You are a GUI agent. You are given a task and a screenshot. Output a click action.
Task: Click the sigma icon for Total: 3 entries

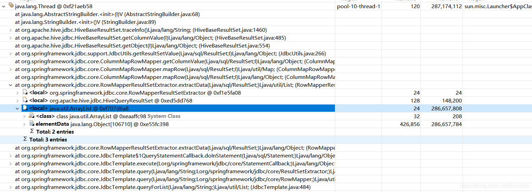click(x=25, y=139)
